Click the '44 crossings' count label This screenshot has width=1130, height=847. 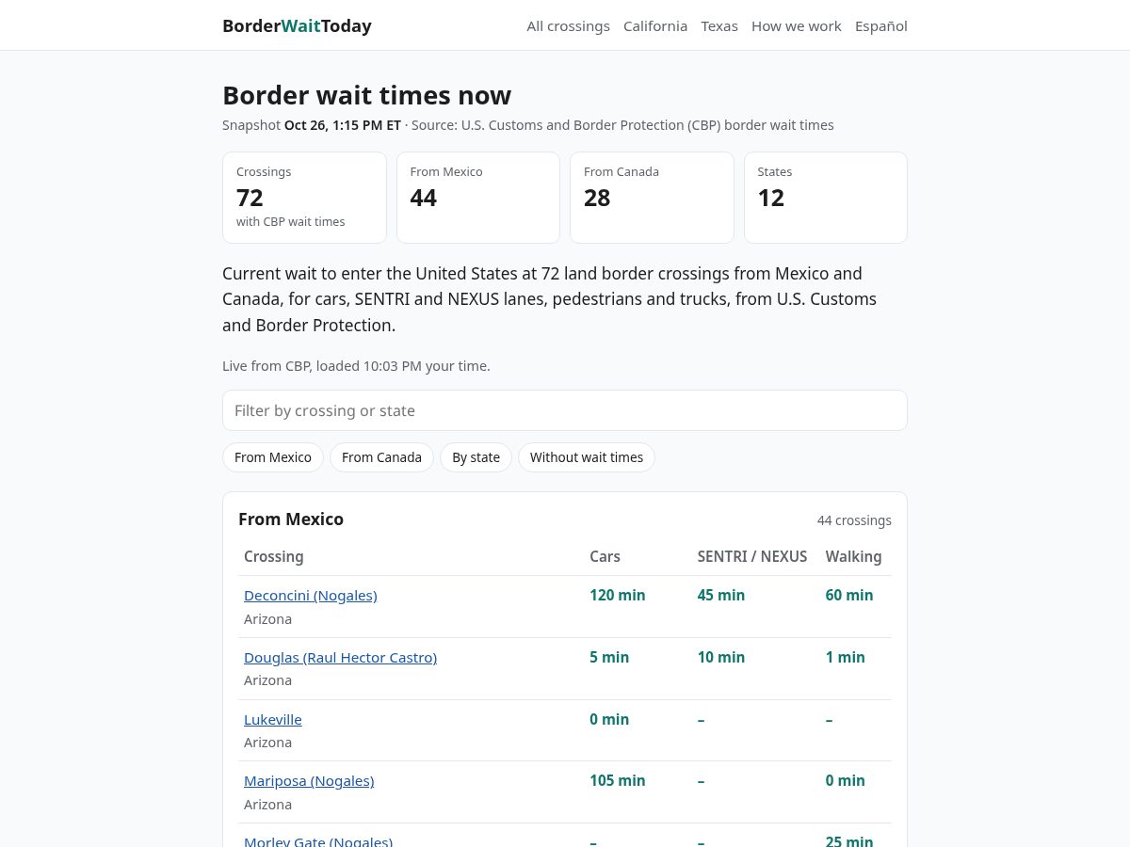[x=854, y=520]
